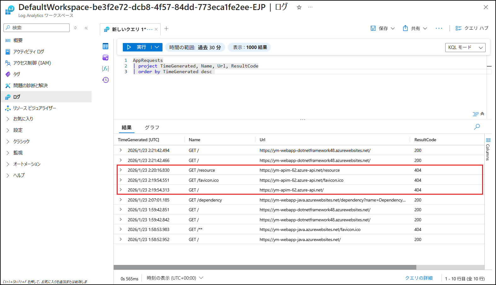The image size is (496, 285).
Task: Open the 保存 menu
Action: [x=383, y=28]
